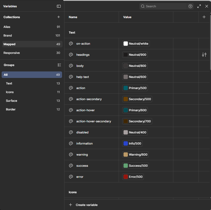Click the Primary/500 value chip
Screen dimensions: 211x210
coord(135,88)
